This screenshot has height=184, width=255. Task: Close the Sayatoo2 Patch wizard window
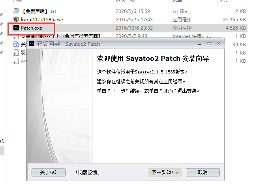[x=218, y=43]
